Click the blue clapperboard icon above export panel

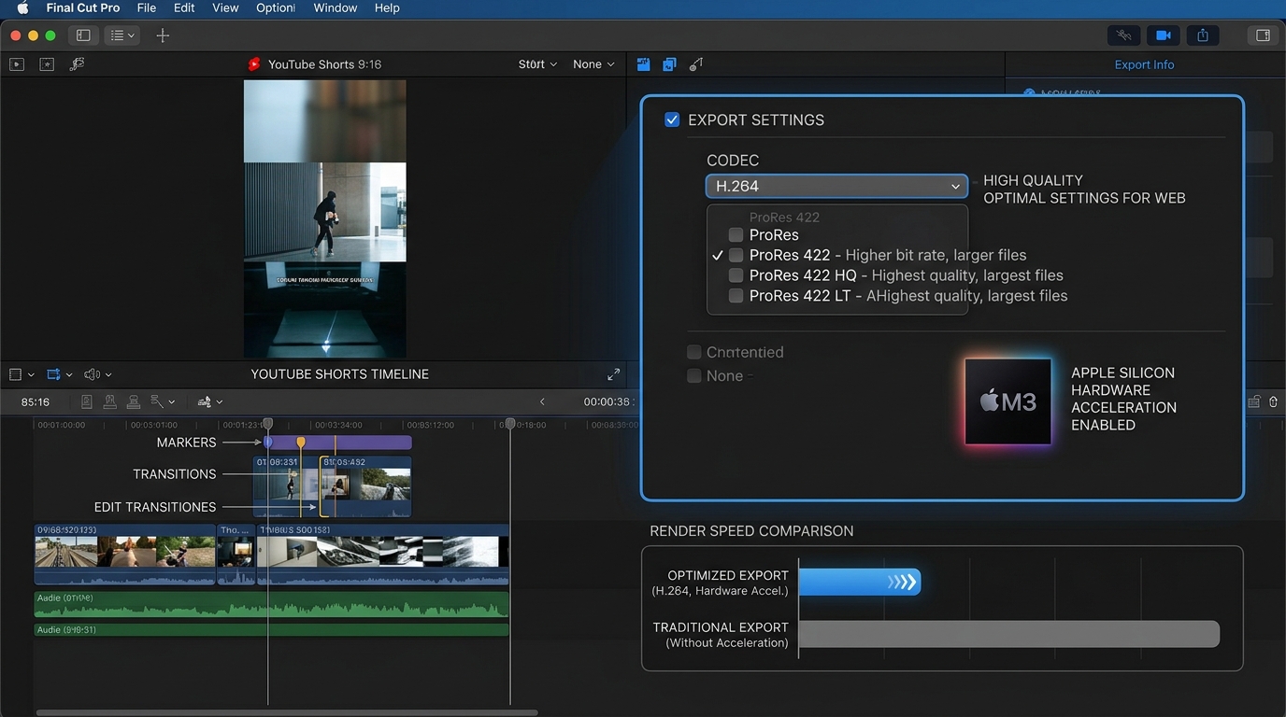tap(643, 64)
